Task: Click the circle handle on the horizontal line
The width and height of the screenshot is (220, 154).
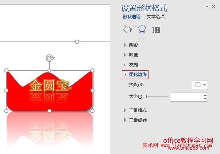Action: pos(77,42)
